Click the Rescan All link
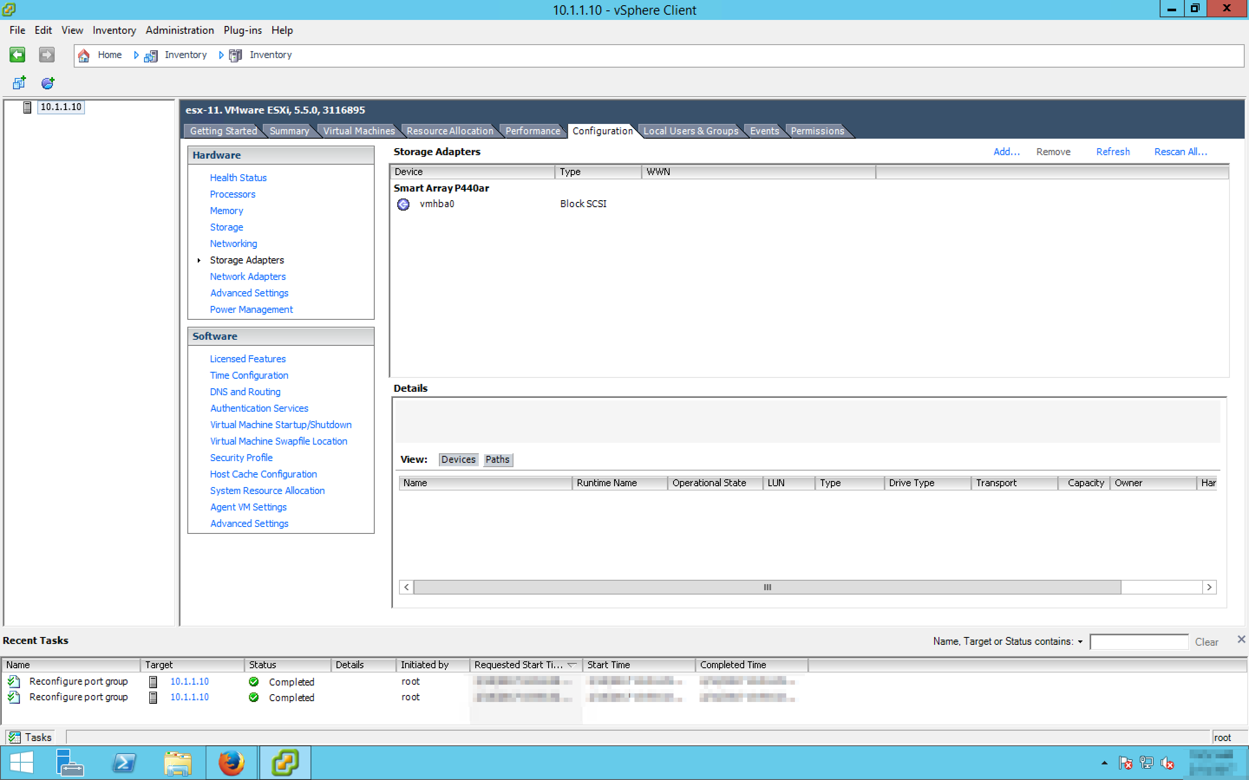The image size is (1249, 780). click(1180, 152)
